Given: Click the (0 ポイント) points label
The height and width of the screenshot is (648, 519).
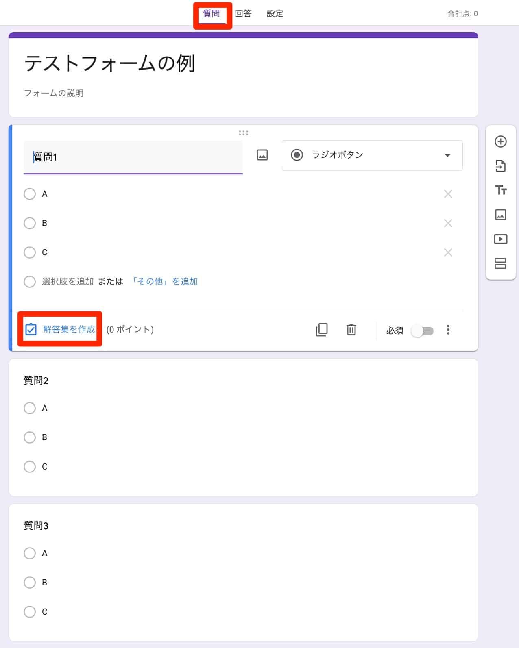Looking at the screenshot, I should point(130,329).
